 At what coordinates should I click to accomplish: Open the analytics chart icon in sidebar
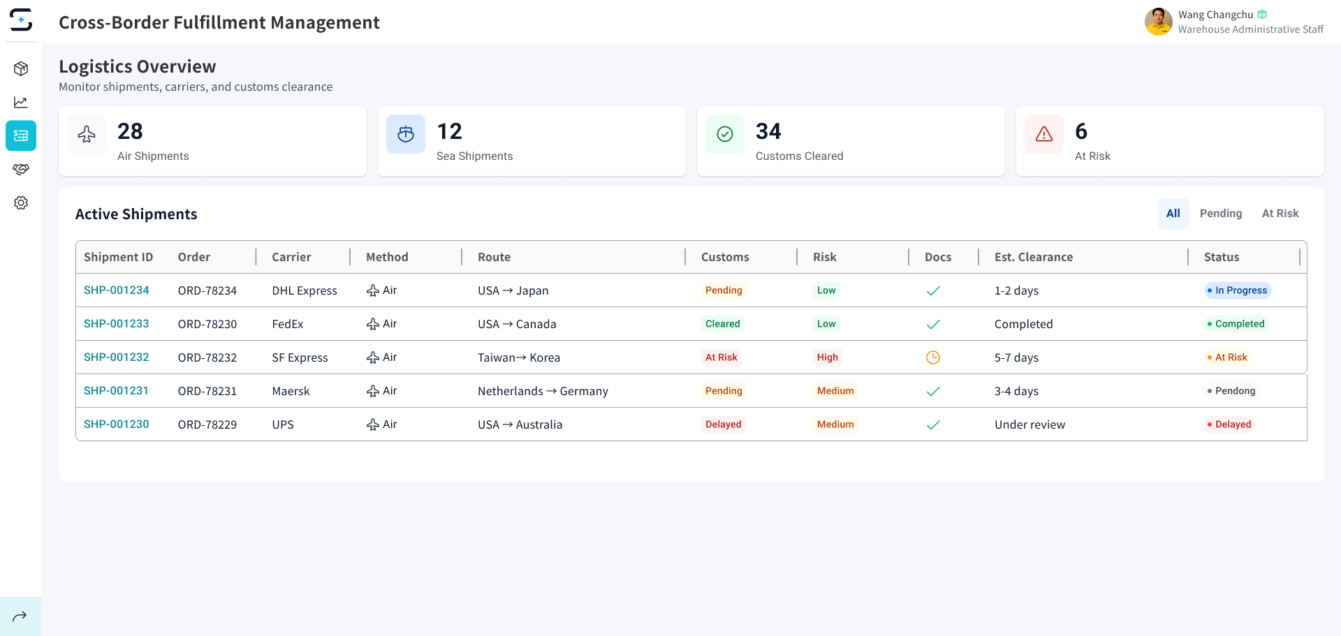21,102
